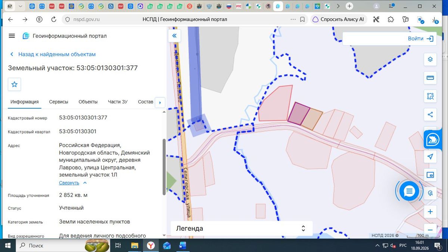
Task: Activate the search-by-area selection tool
Action: click(430, 96)
